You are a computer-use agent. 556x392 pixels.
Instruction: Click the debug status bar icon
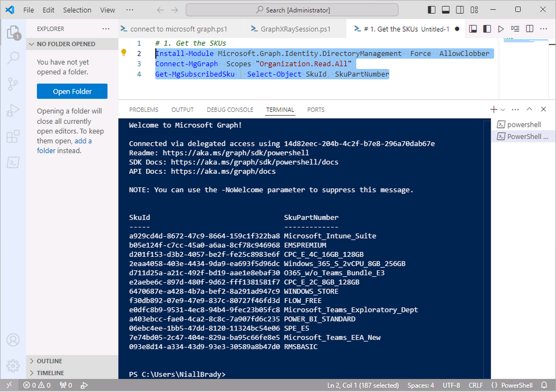[x=84, y=385]
